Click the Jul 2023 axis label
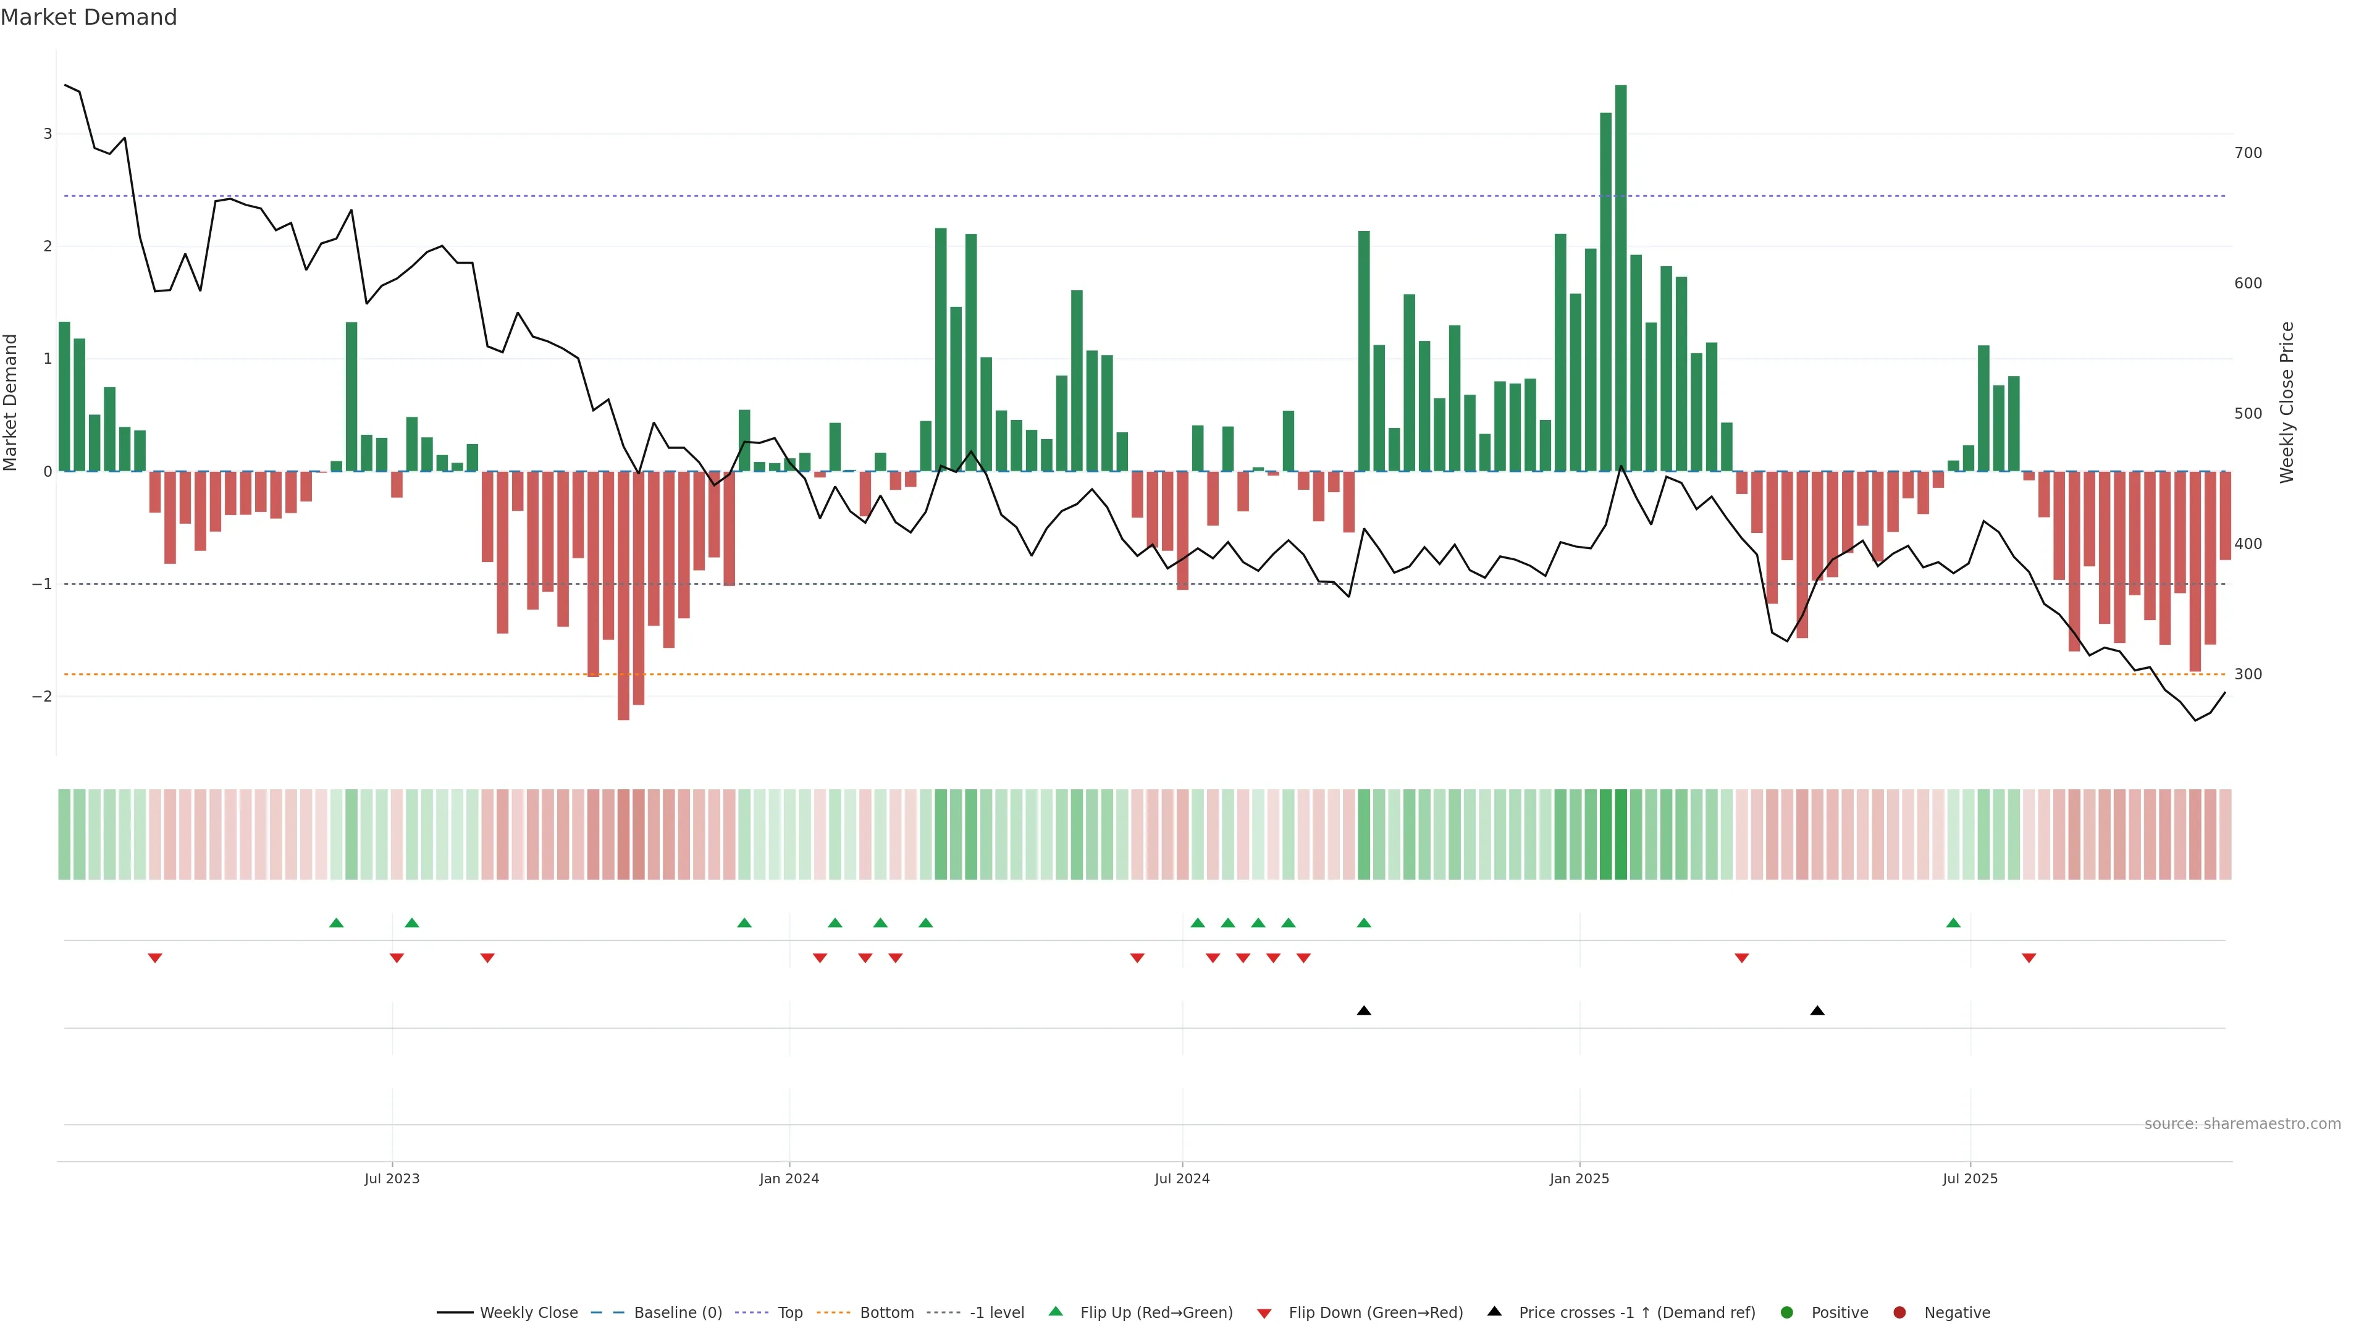This screenshot has width=2372, height=1334. point(392,1178)
